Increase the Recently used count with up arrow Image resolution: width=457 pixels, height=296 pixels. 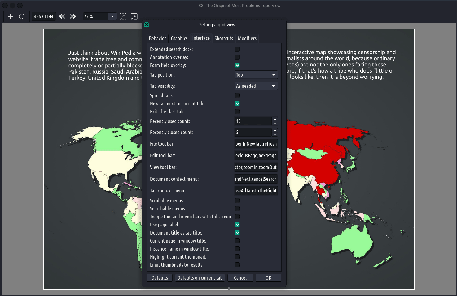tap(275, 119)
